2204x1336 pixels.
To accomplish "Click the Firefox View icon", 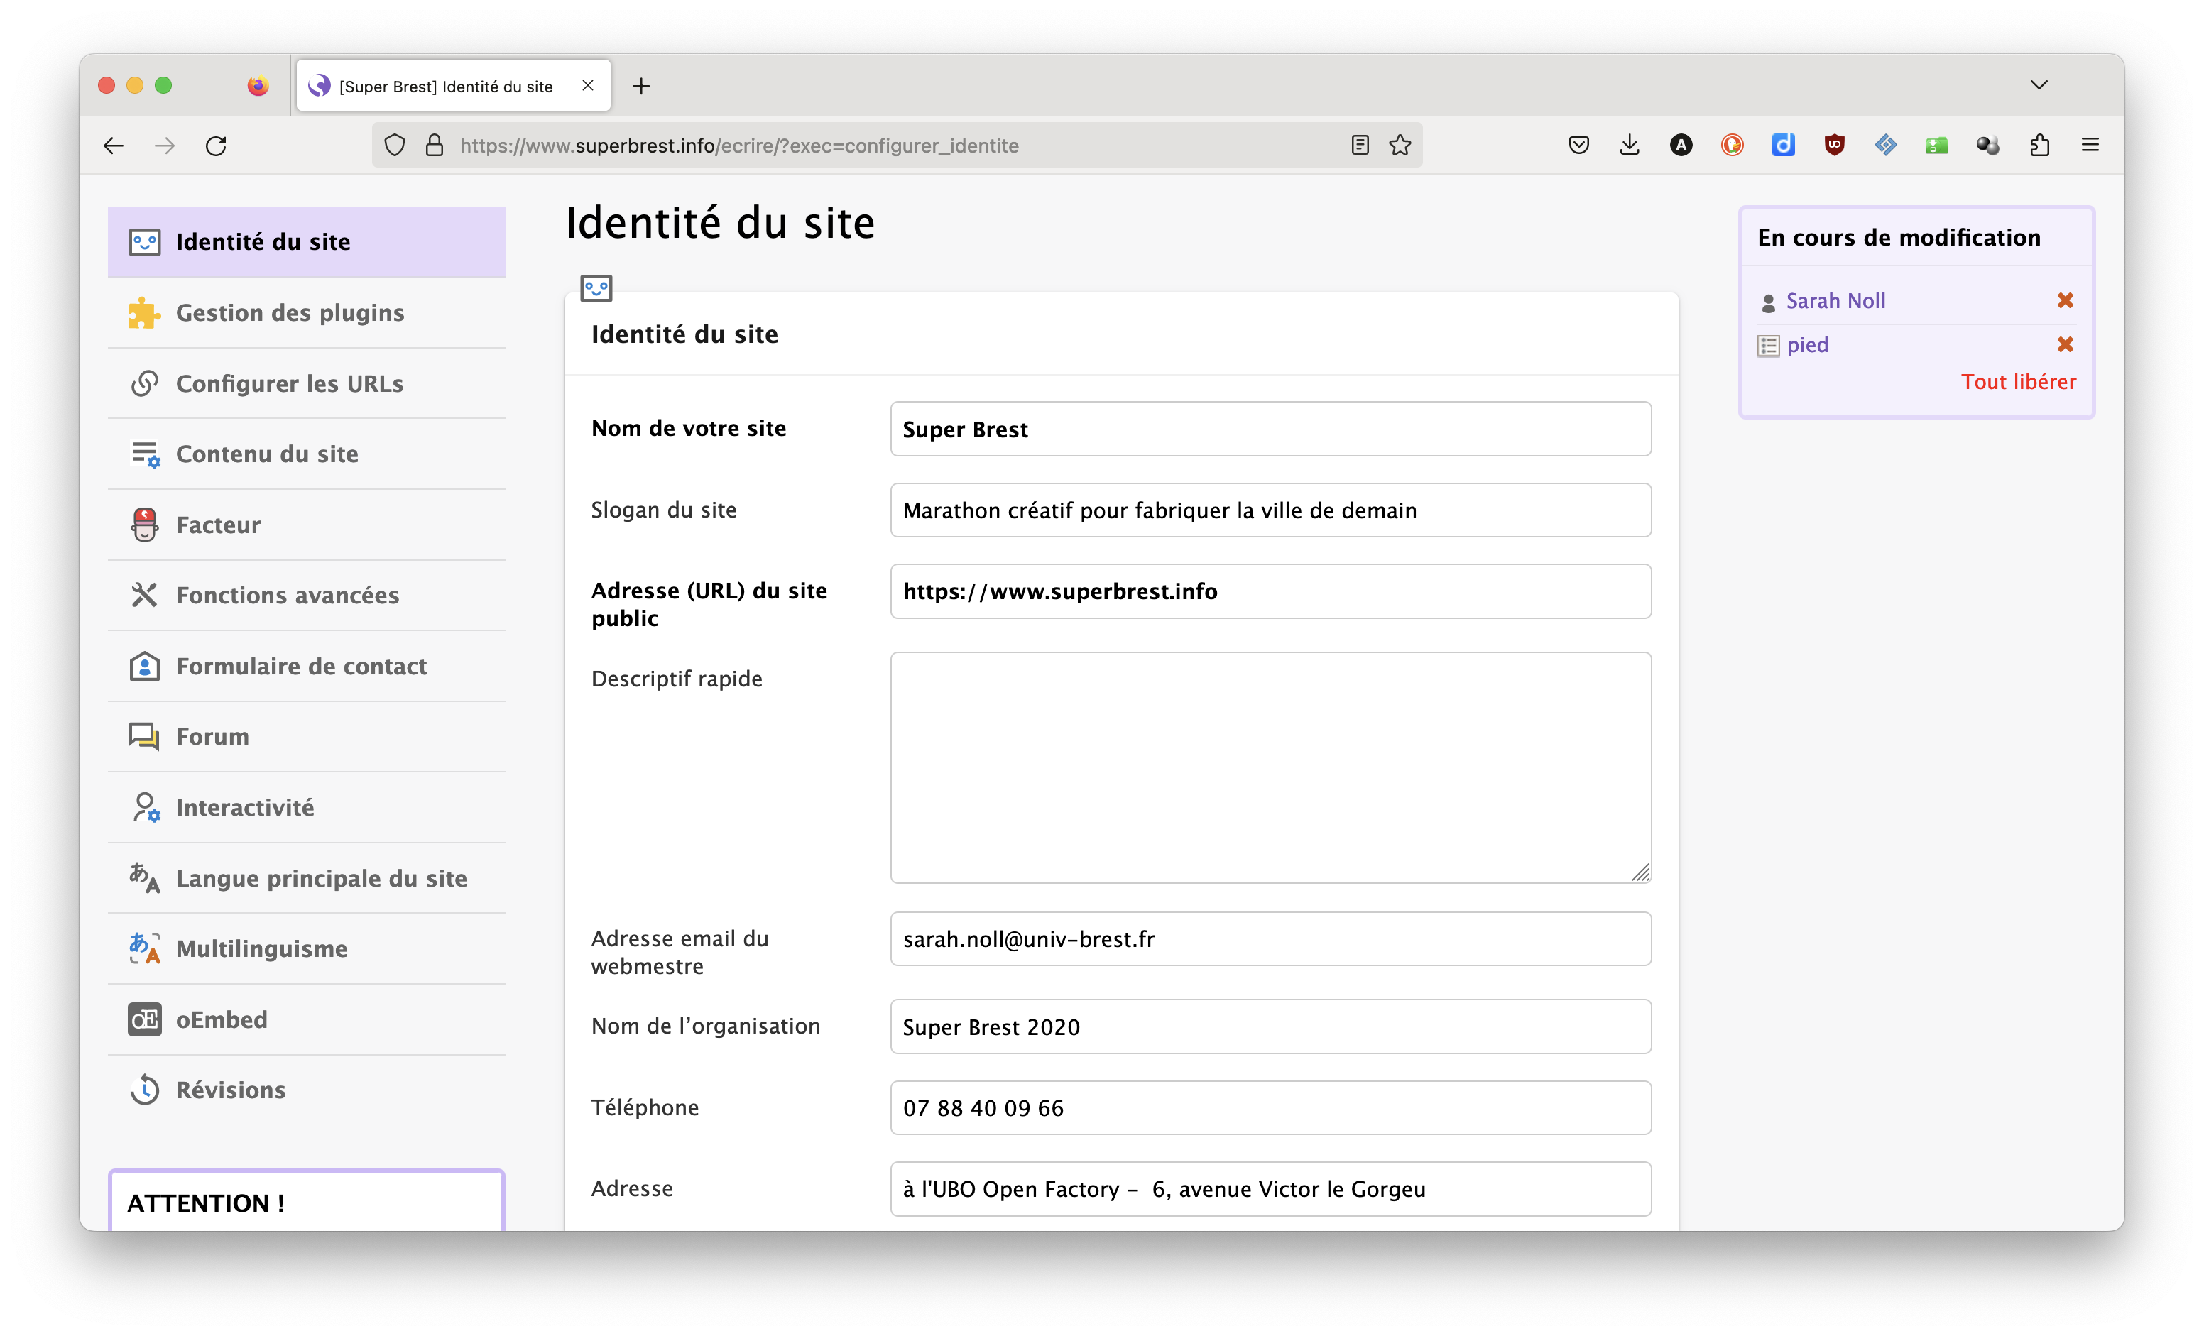I will tap(258, 86).
